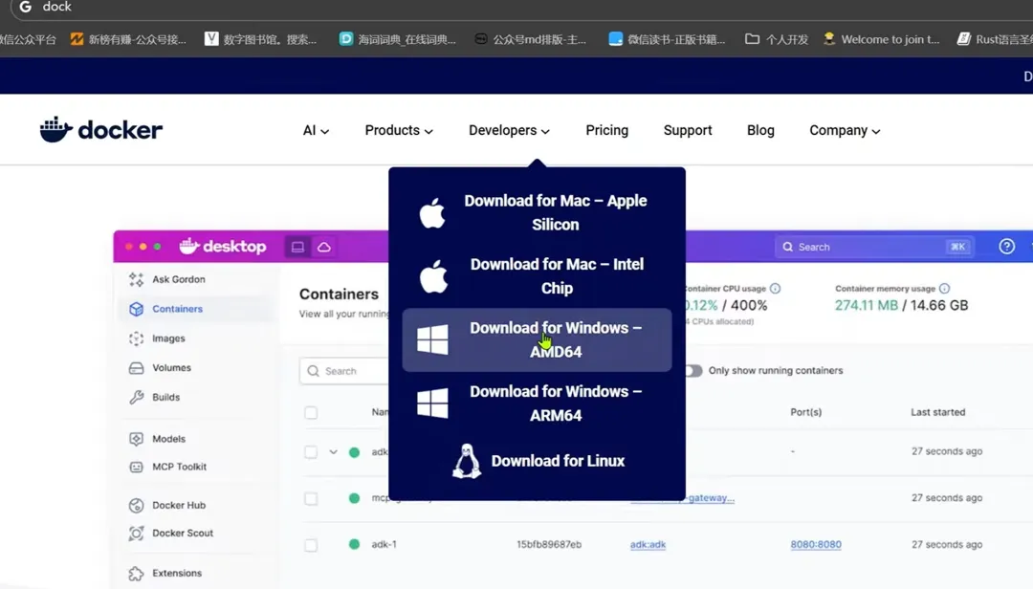Open the 8080:8080 port link
This screenshot has width=1033, height=589.
(x=816, y=544)
